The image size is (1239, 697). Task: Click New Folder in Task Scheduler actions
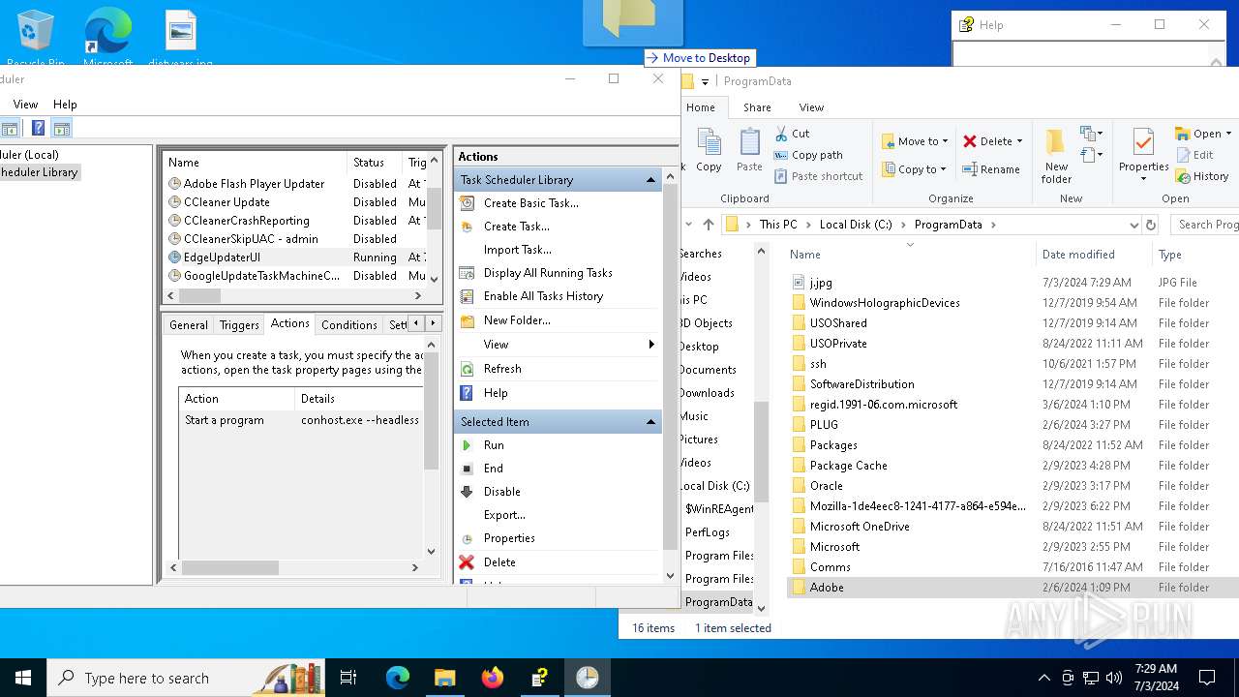click(x=517, y=320)
